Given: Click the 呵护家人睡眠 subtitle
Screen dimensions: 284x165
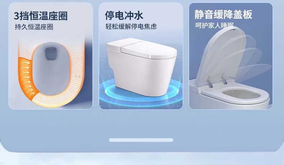Looking at the screenshot, I should click(215, 25).
